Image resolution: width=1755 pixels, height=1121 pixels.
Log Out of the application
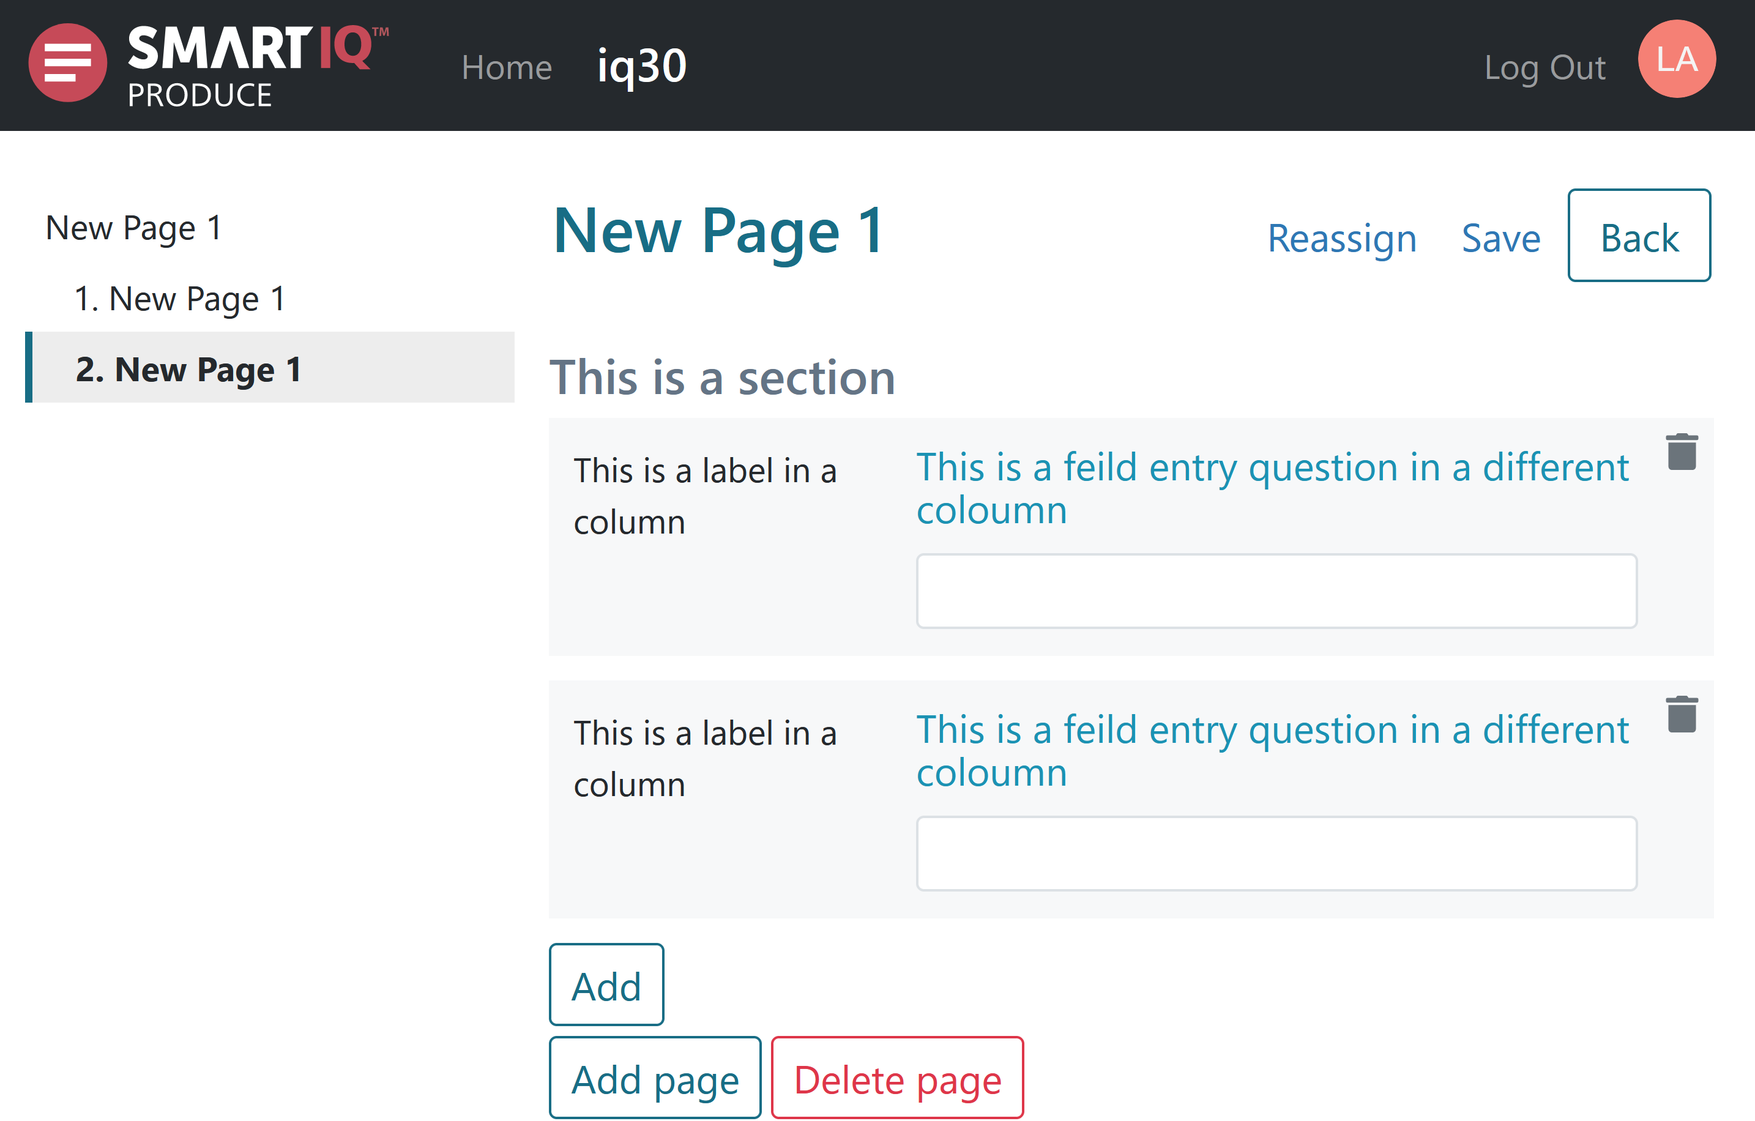tap(1544, 68)
